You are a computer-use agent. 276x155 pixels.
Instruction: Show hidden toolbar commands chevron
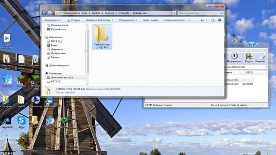pyautogui.click(x=189, y=20)
